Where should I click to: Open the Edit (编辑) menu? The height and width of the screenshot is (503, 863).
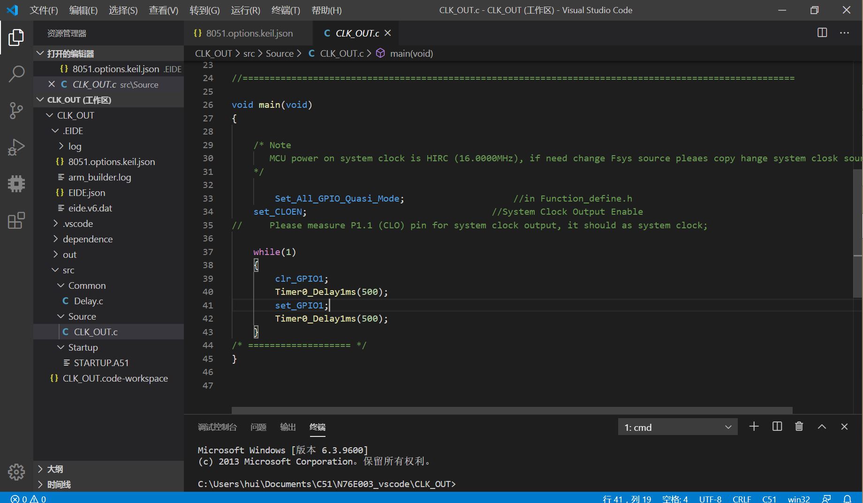83,10
